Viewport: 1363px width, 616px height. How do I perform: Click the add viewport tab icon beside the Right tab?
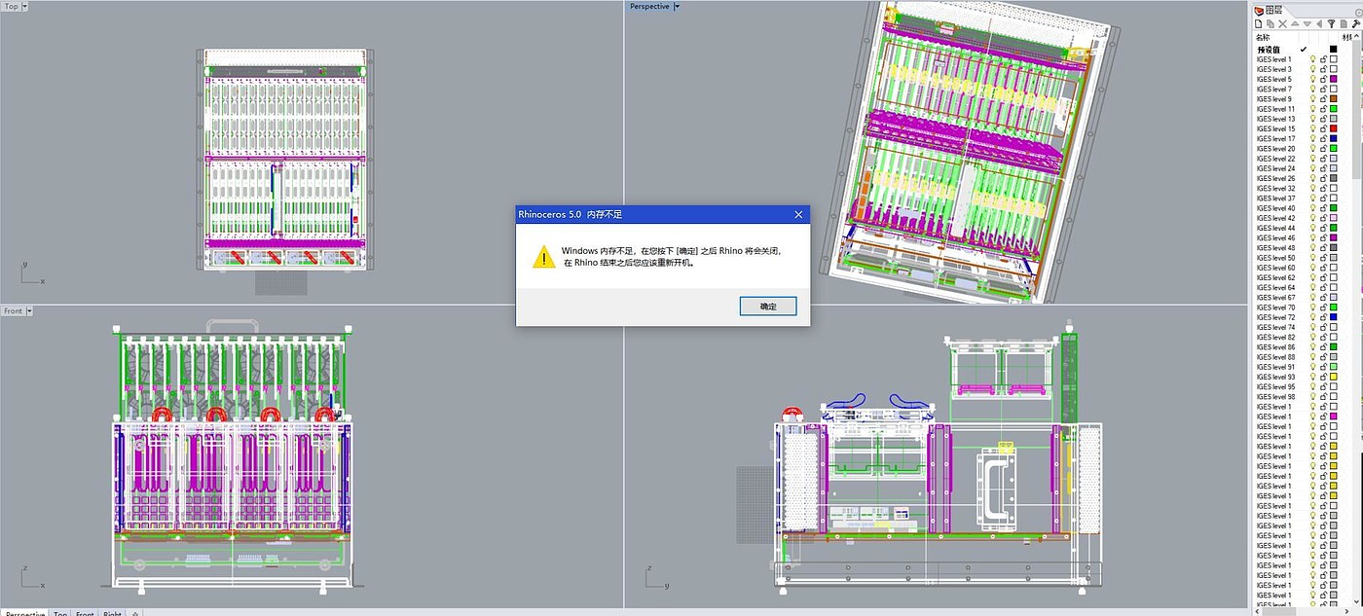[135, 613]
